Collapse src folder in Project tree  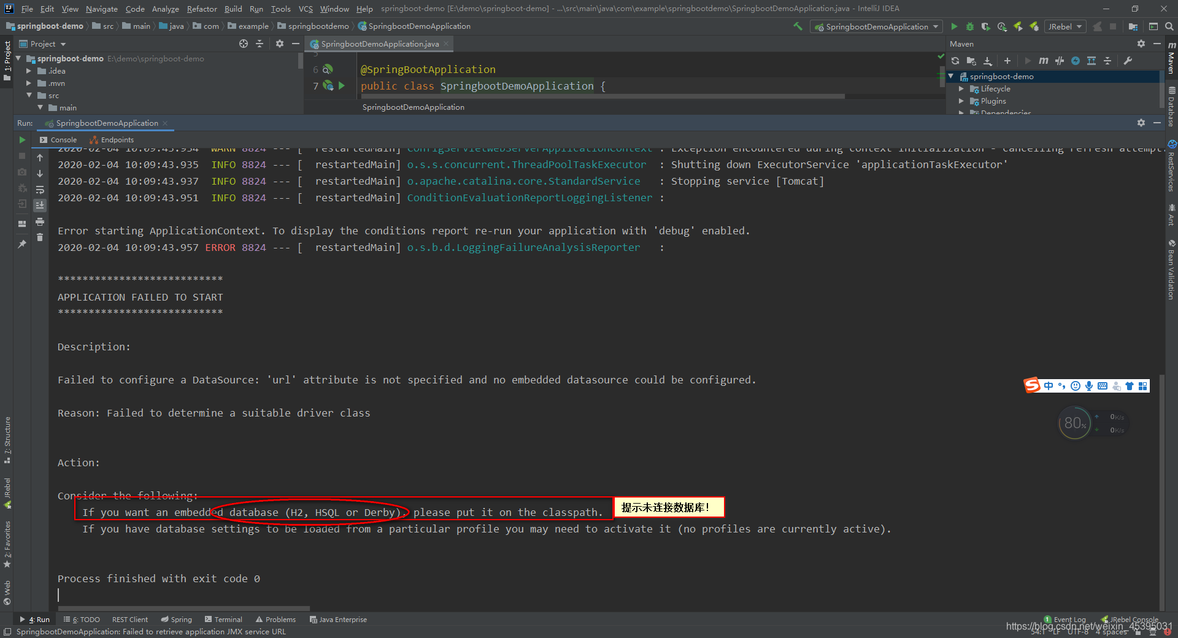point(29,95)
